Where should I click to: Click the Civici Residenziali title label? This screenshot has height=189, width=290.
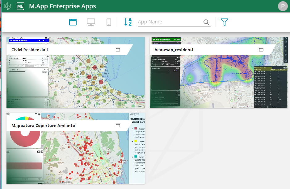30,50
